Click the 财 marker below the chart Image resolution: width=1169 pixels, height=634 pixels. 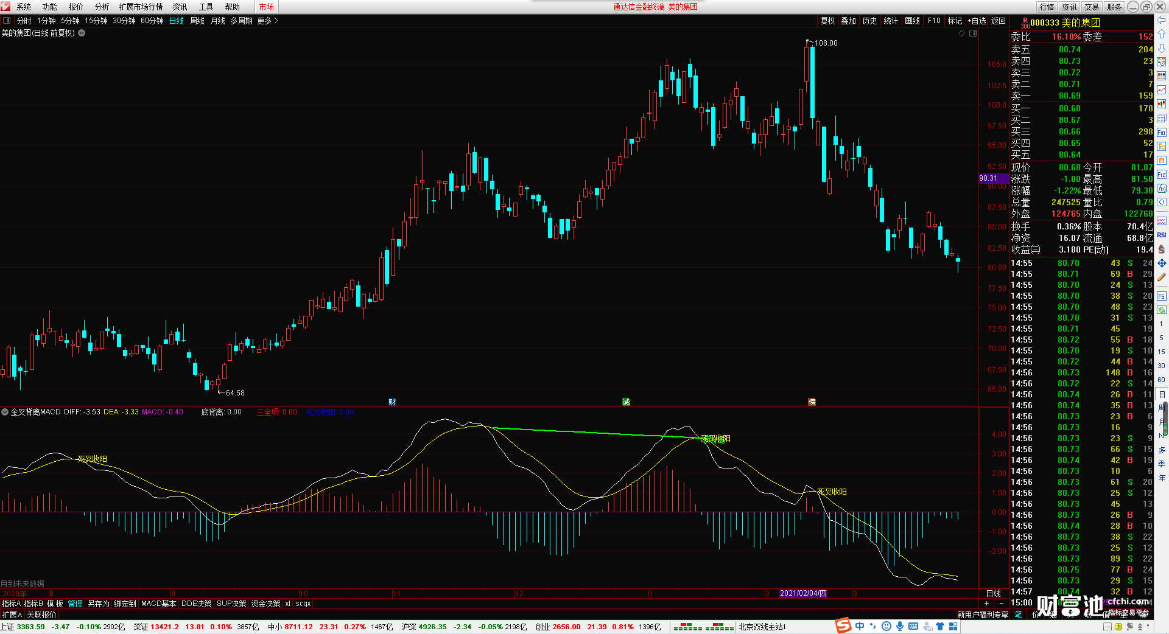(392, 402)
